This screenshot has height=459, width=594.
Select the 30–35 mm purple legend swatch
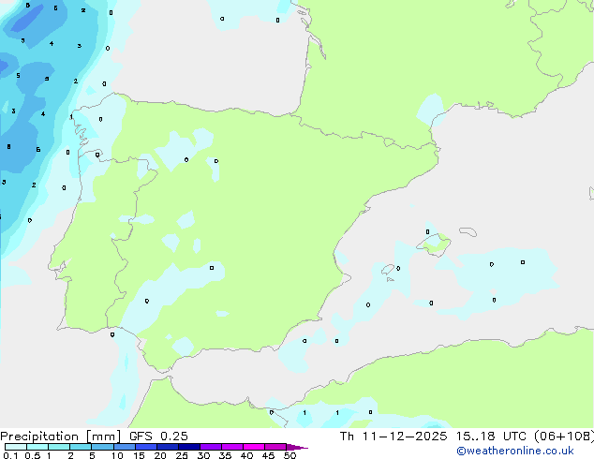(x=211, y=447)
